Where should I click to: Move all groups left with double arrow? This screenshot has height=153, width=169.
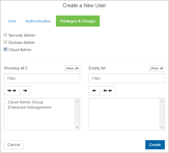click(x=108, y=91)
